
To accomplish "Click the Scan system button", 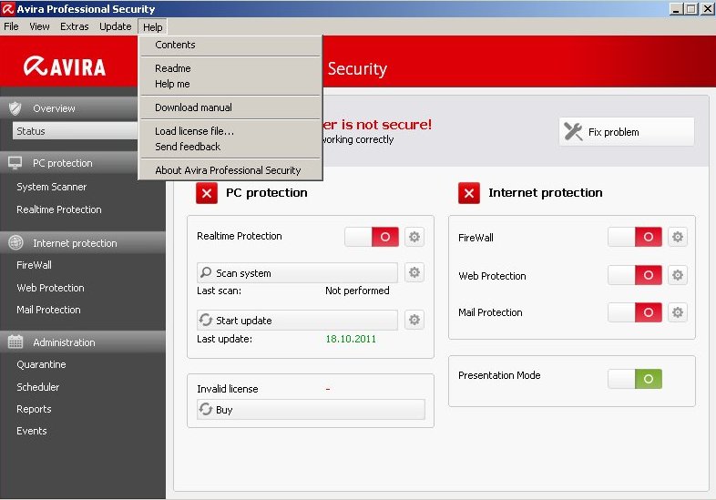I will [297, 272].
